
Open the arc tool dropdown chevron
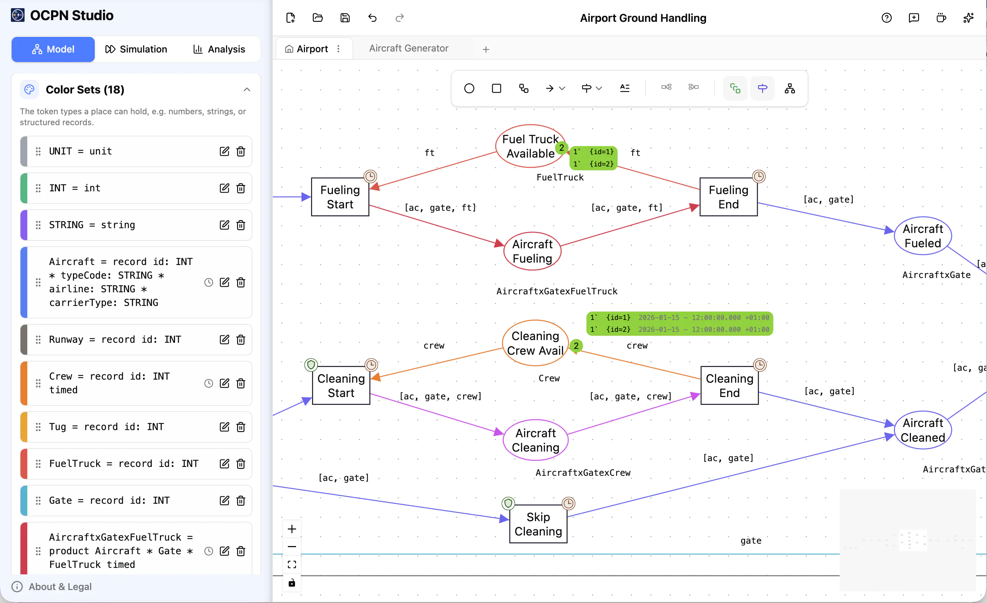pyautogui.click(x=562, y=88)
